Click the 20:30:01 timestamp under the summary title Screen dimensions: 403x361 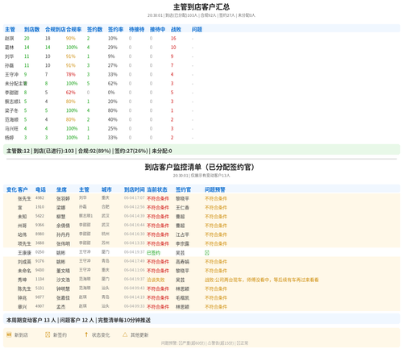tap(155, 15)
